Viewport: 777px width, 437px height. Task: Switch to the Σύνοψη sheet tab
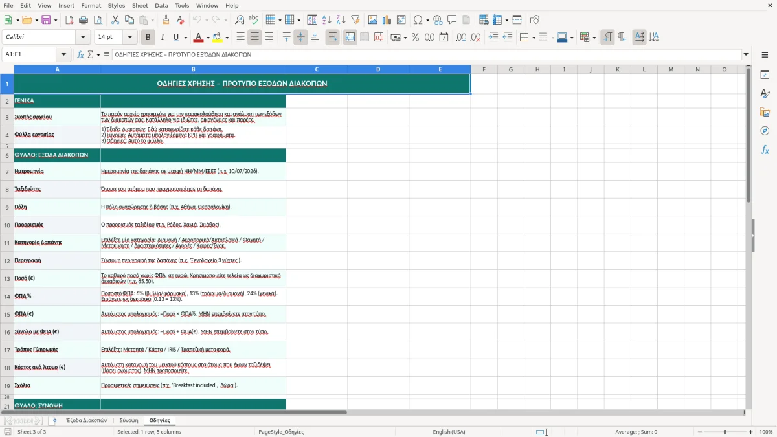click(129, 420)
